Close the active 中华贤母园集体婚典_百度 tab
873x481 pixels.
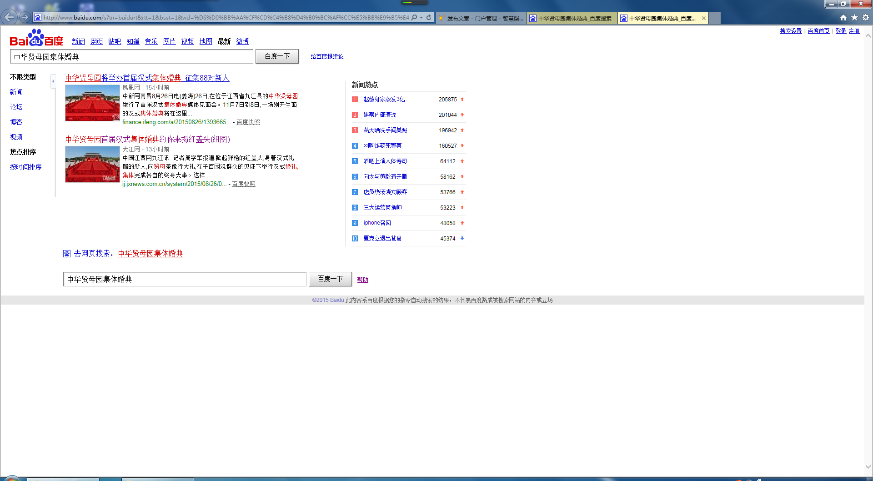click(x=704, y=18)
